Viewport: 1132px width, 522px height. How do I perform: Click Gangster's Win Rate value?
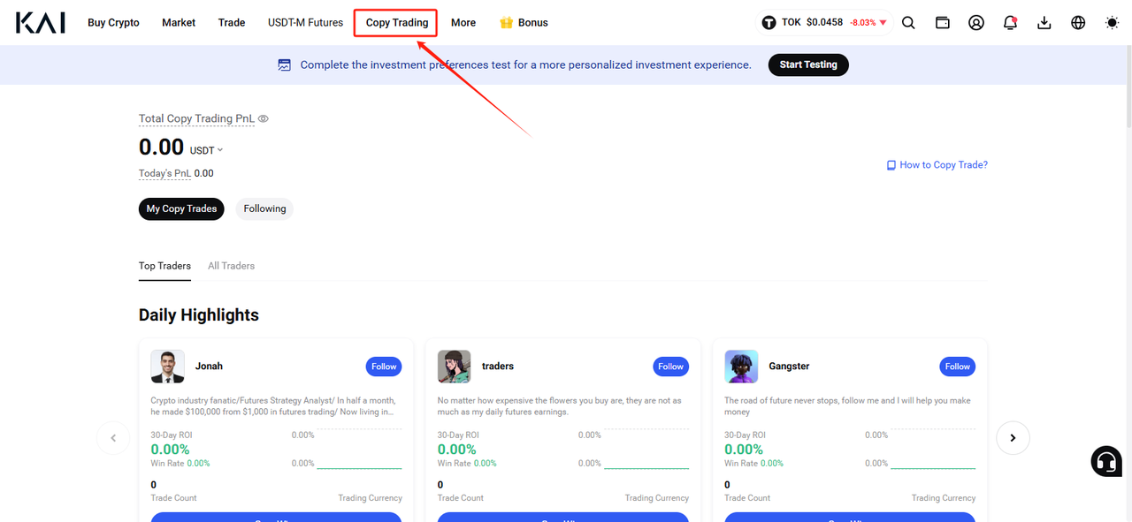(x=772, y=464)
